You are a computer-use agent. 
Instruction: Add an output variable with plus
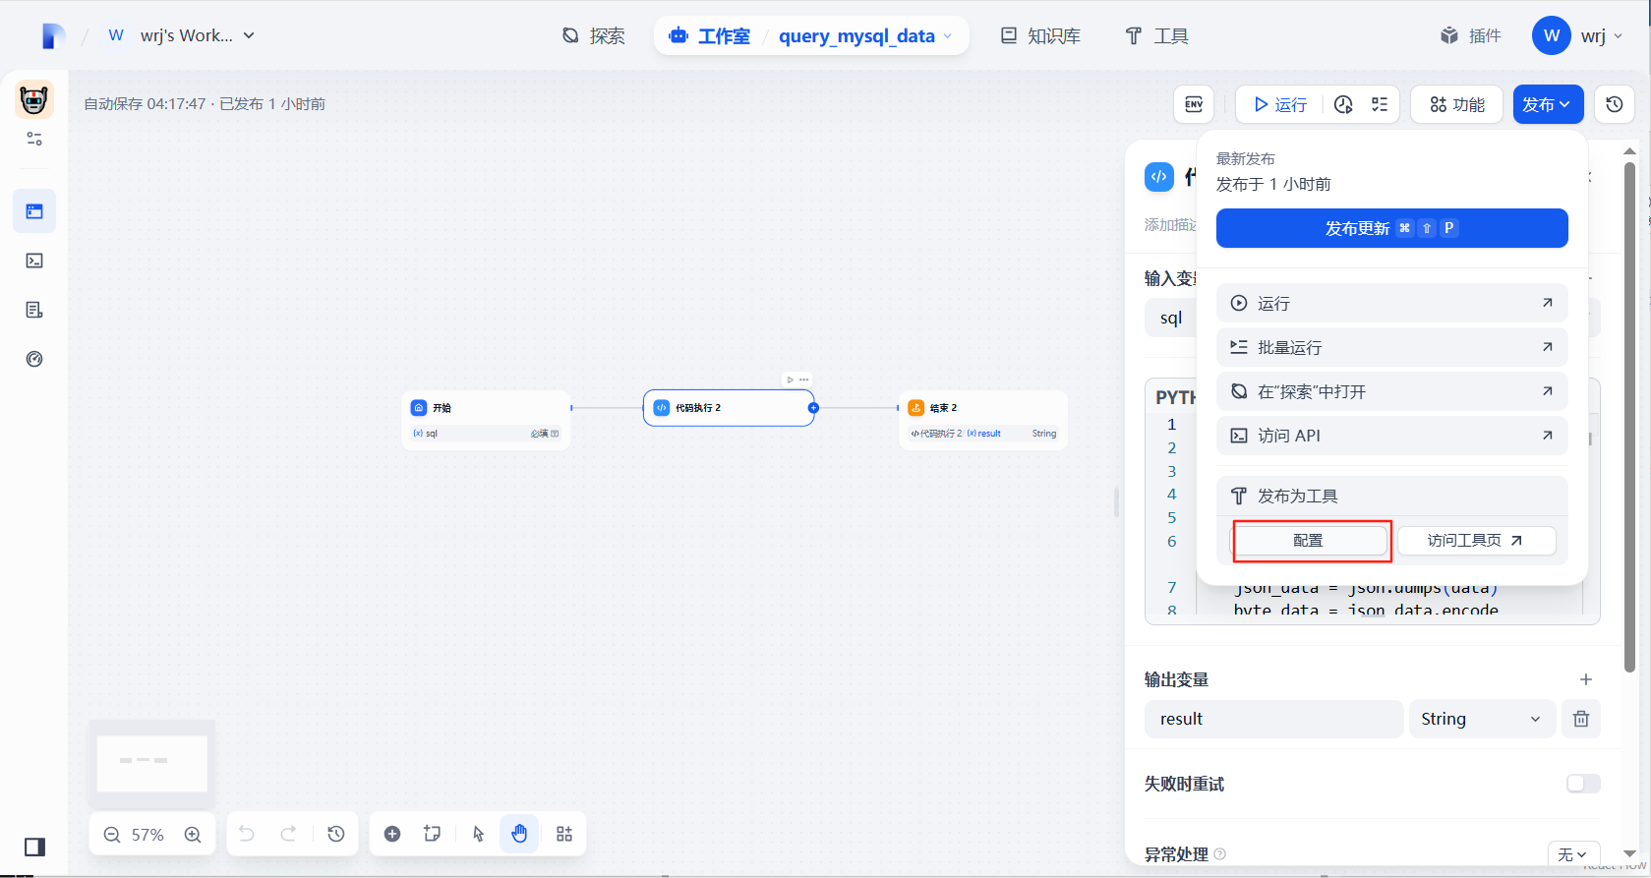1586,679
